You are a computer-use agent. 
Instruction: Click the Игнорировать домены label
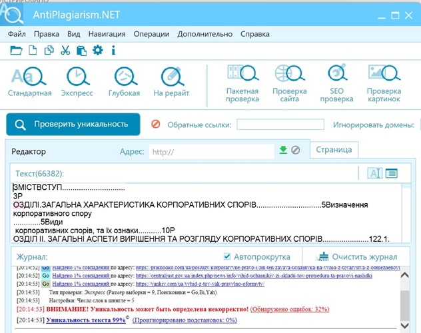point(374,125)
